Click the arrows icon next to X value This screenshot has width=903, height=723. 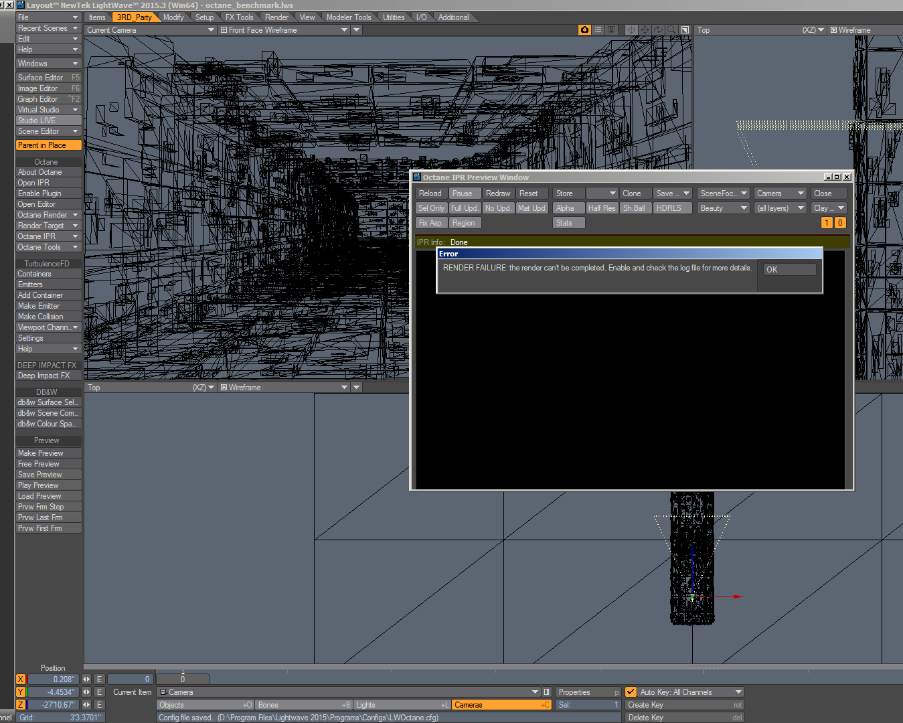(x=86, y=679)
